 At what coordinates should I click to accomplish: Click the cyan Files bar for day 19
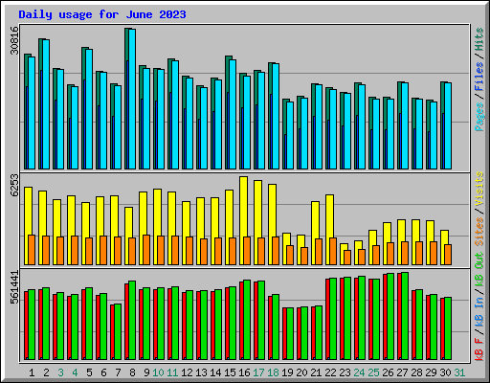[x=290, y=135]
